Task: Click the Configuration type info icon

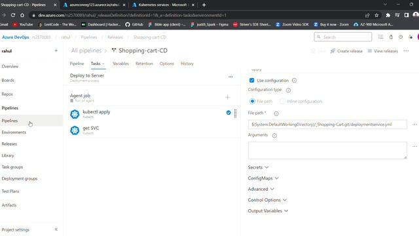Action: [x=288, y=90]
